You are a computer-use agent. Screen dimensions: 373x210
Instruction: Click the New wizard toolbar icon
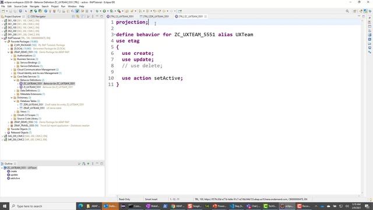point(3,11)
